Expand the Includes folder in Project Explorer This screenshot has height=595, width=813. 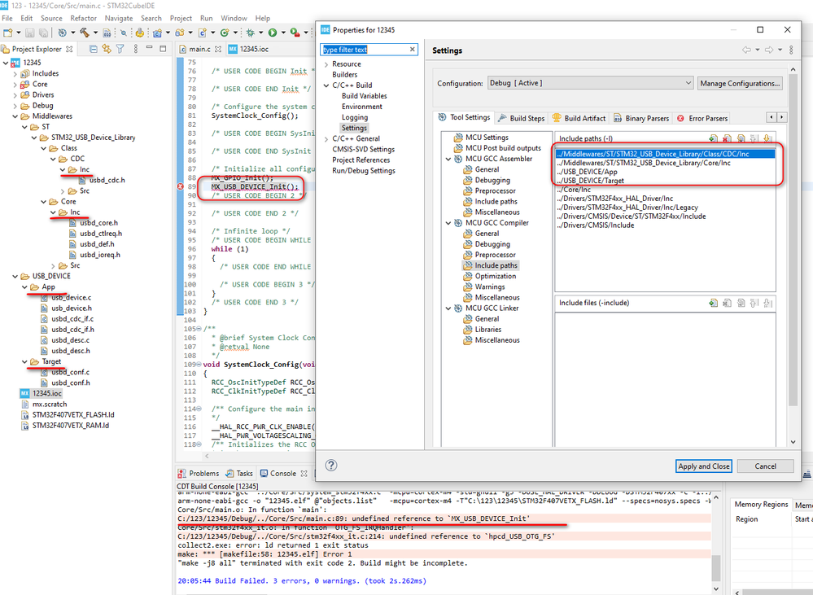[15, 73]
